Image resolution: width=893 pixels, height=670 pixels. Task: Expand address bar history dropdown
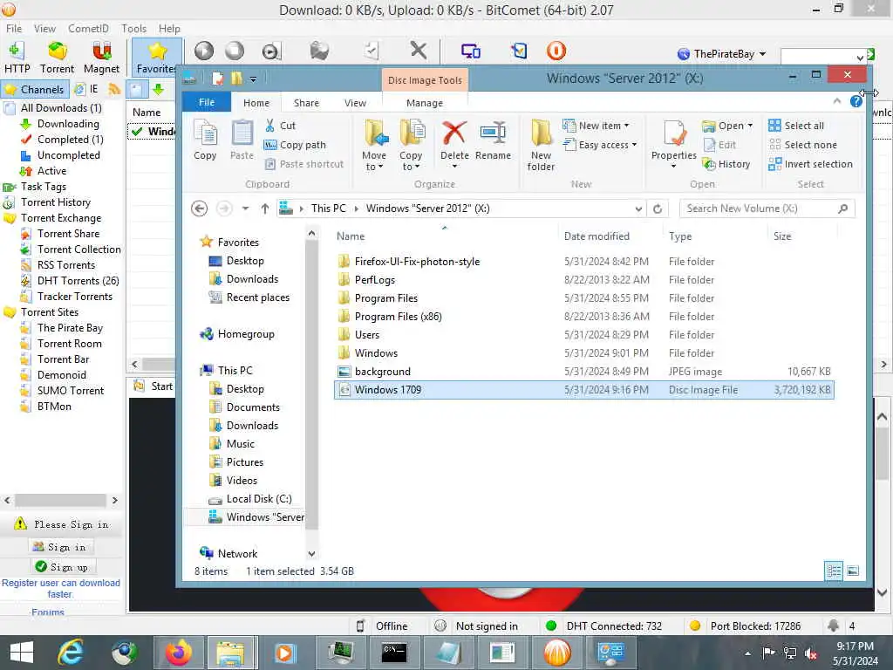(638, 209)
